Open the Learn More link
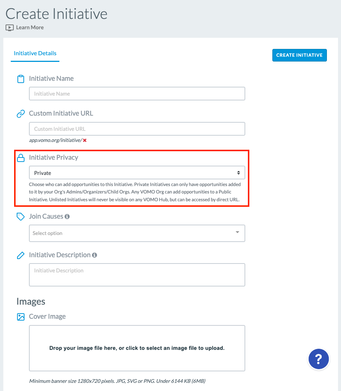The height and width of the screenshot is (391, 341). point(30,27)
